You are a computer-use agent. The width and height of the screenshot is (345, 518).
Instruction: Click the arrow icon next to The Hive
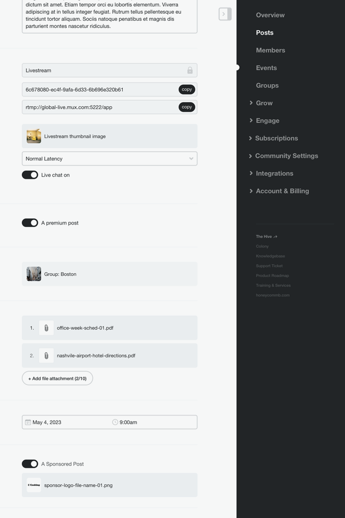point(275,237)
